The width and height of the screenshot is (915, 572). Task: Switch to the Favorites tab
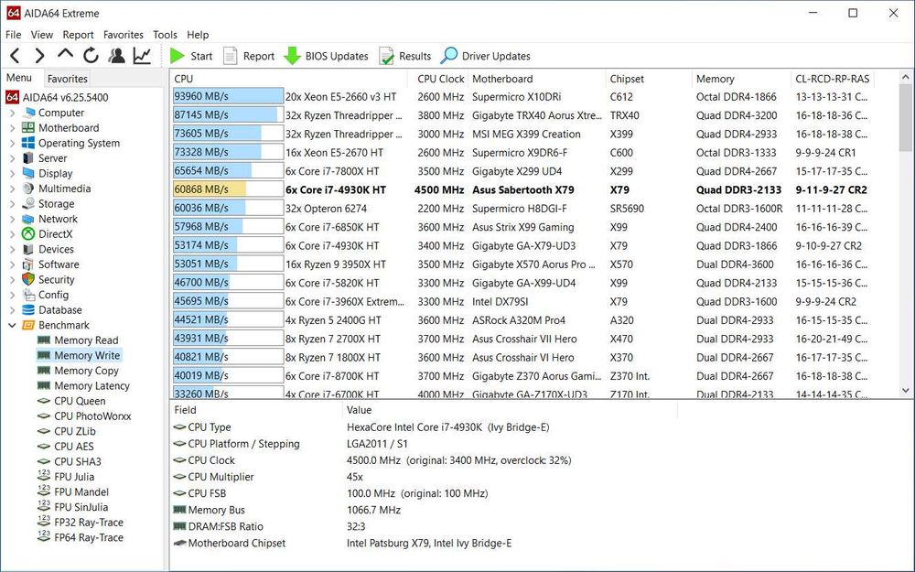(67, 79)
